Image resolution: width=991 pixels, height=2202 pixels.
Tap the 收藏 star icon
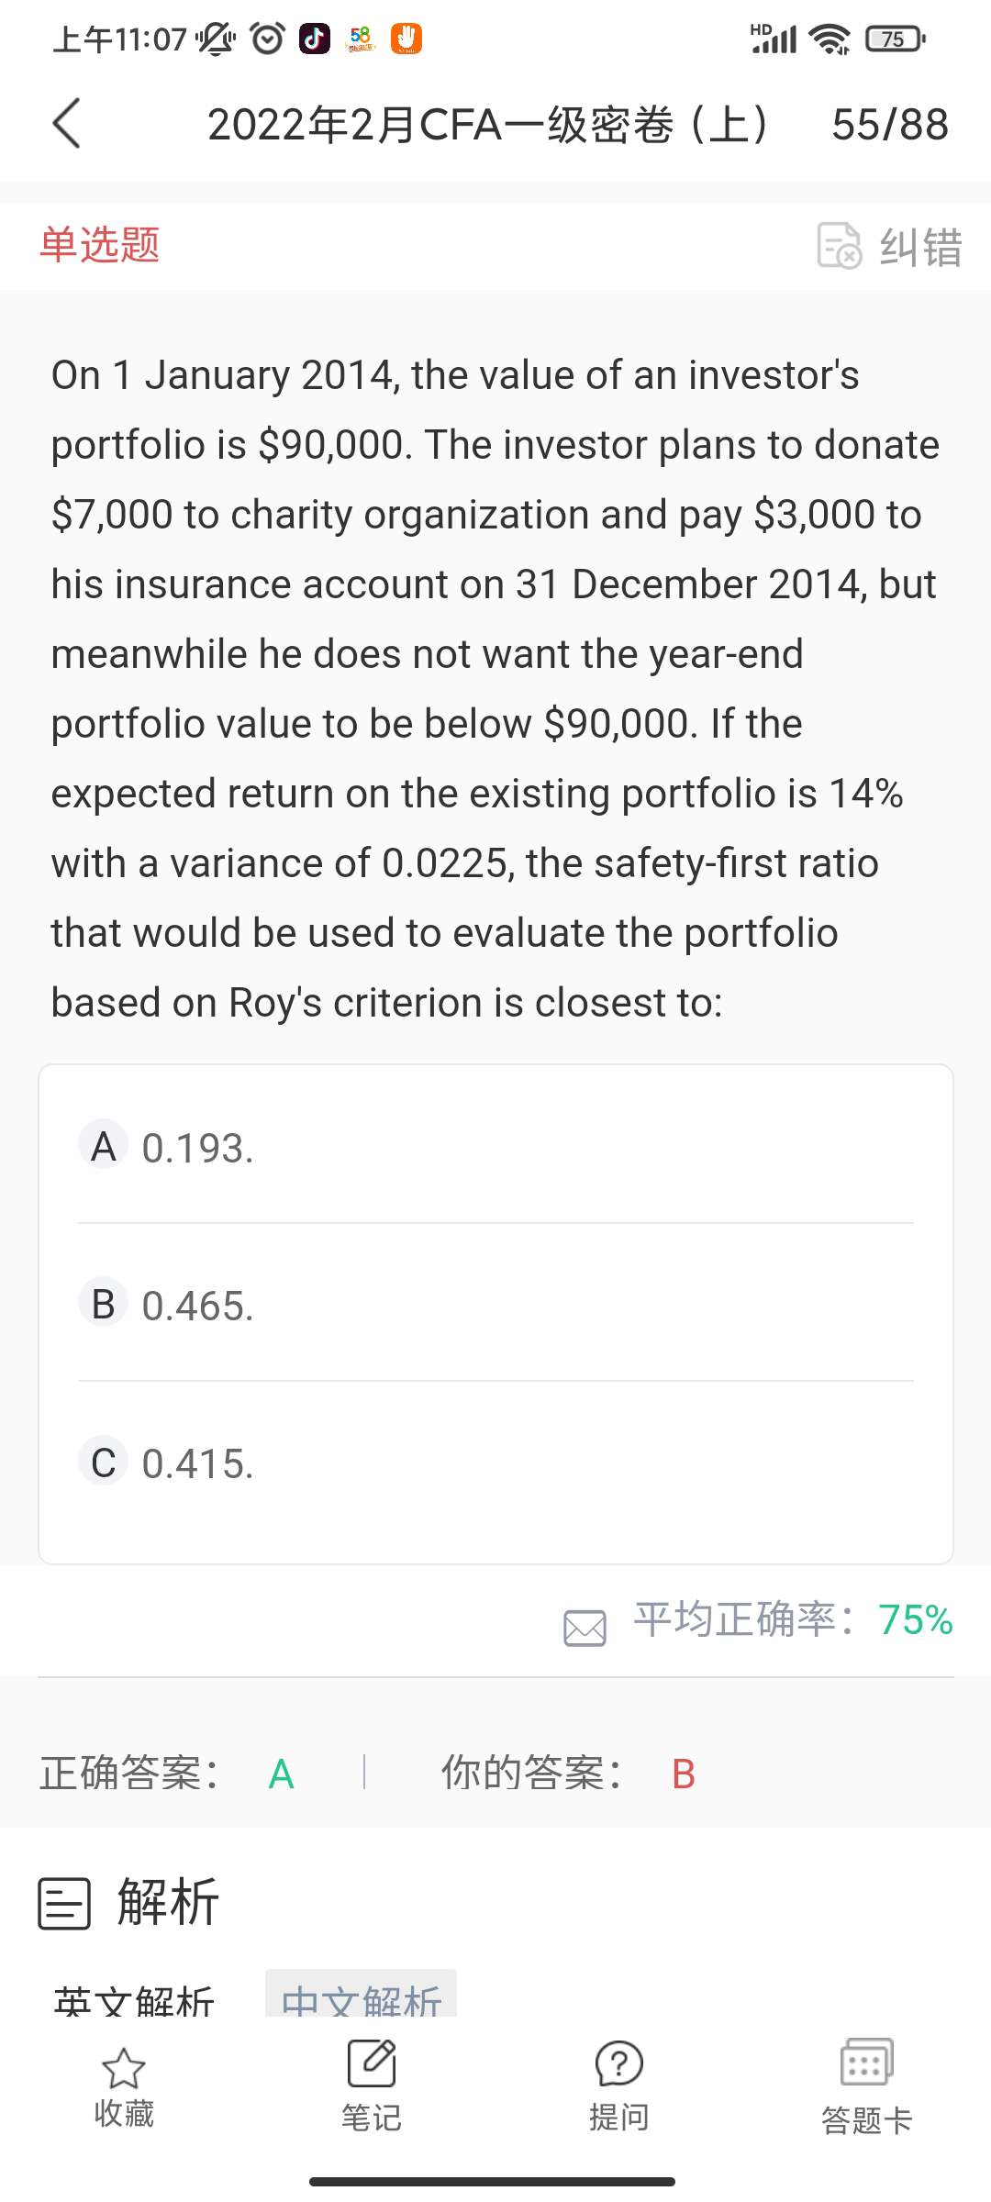click(x=124, y=2069)
